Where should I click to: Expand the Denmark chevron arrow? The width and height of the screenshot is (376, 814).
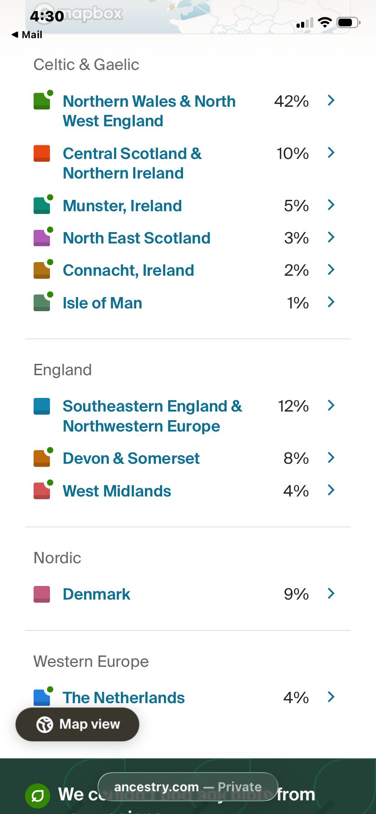tap(331, 593)
